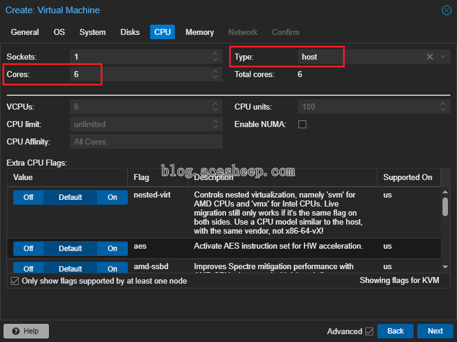Click into the Sockets input field
The height and width of the screenshot is (342, 457).
coord(140,57)
